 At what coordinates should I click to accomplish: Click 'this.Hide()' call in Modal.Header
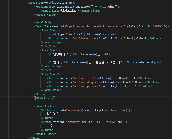point(109,7)
